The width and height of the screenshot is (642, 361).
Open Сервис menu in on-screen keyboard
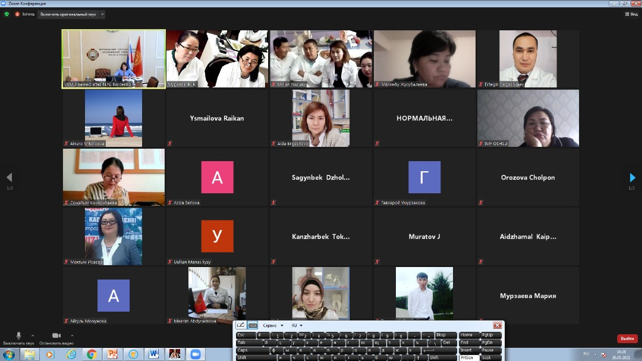click(x=270, y=325)
